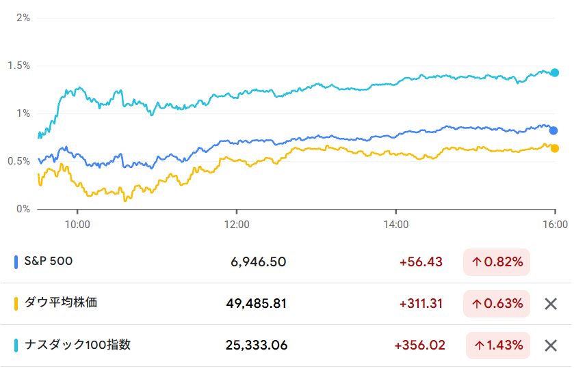Click the yellow ダウ平均株価 color marker
Image resolution: width=574 pixels, height=368 pixels.
pyautogui.click(x=16, y=303)
